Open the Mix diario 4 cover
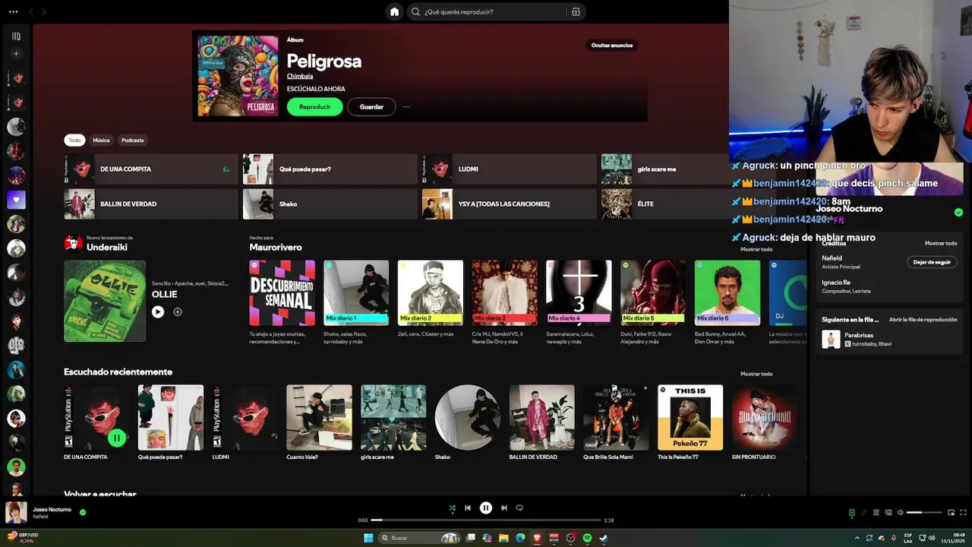972x547 pixels. click(x=579, y=293)
